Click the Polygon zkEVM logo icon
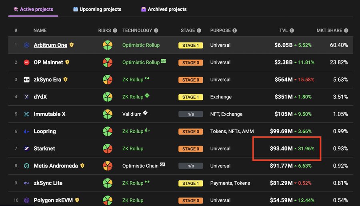This screenshot has width=360, height=206. click(27, 200)
